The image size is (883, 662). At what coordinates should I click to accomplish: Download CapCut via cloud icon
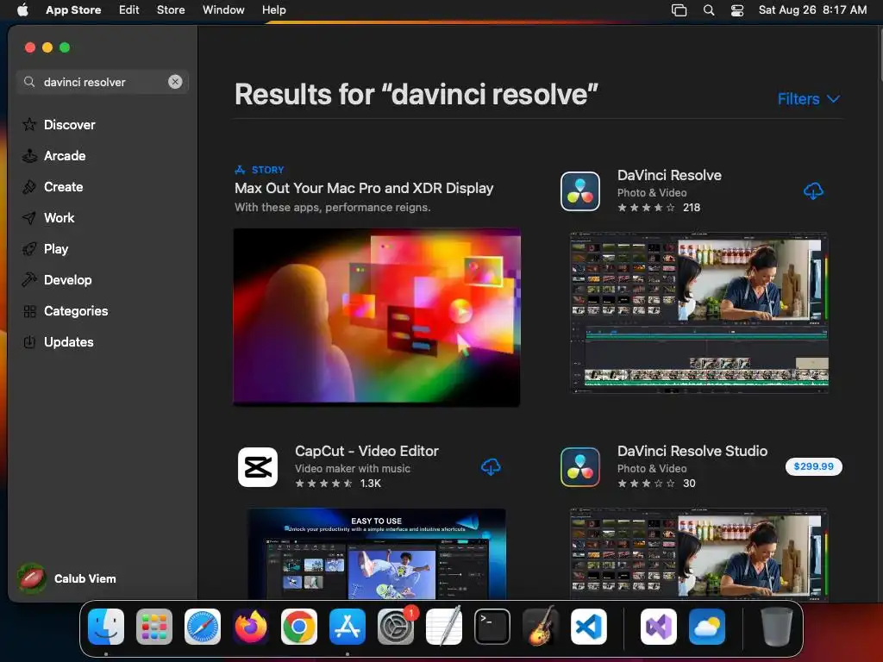coord(491,466)
